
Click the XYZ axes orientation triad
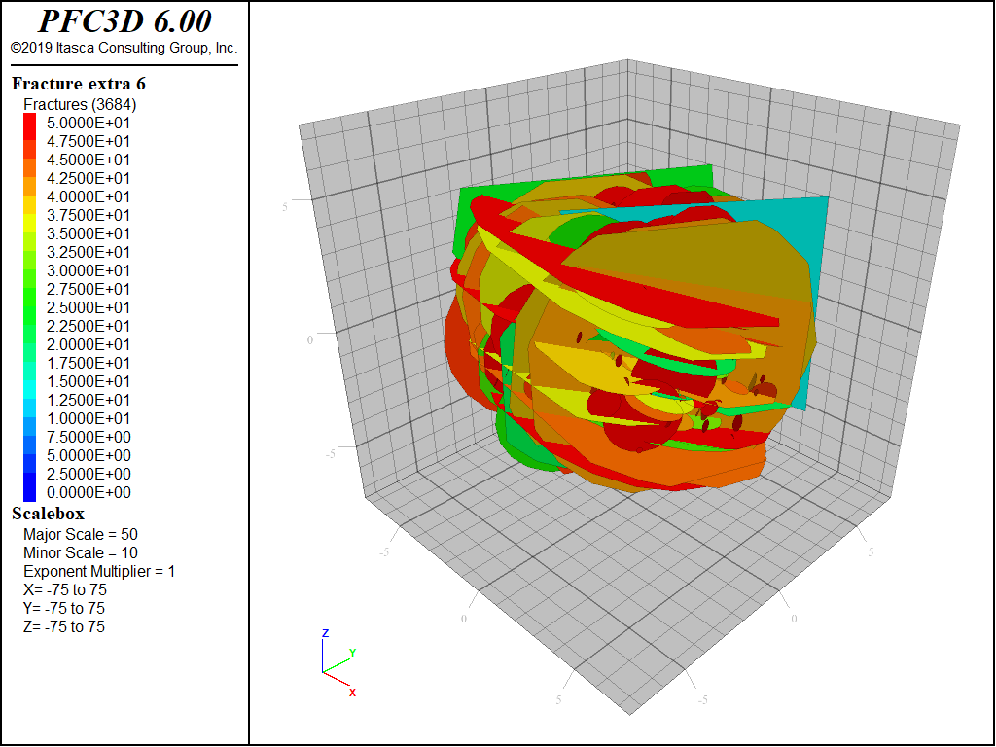click(338, 663)
